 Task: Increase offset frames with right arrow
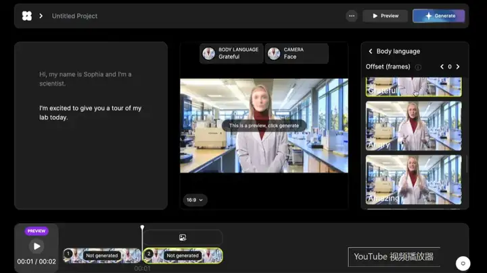coord(458,67)
